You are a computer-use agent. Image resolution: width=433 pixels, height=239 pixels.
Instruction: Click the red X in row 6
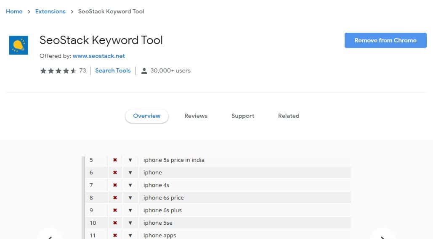pyautogui.click(x=115, y=172)
